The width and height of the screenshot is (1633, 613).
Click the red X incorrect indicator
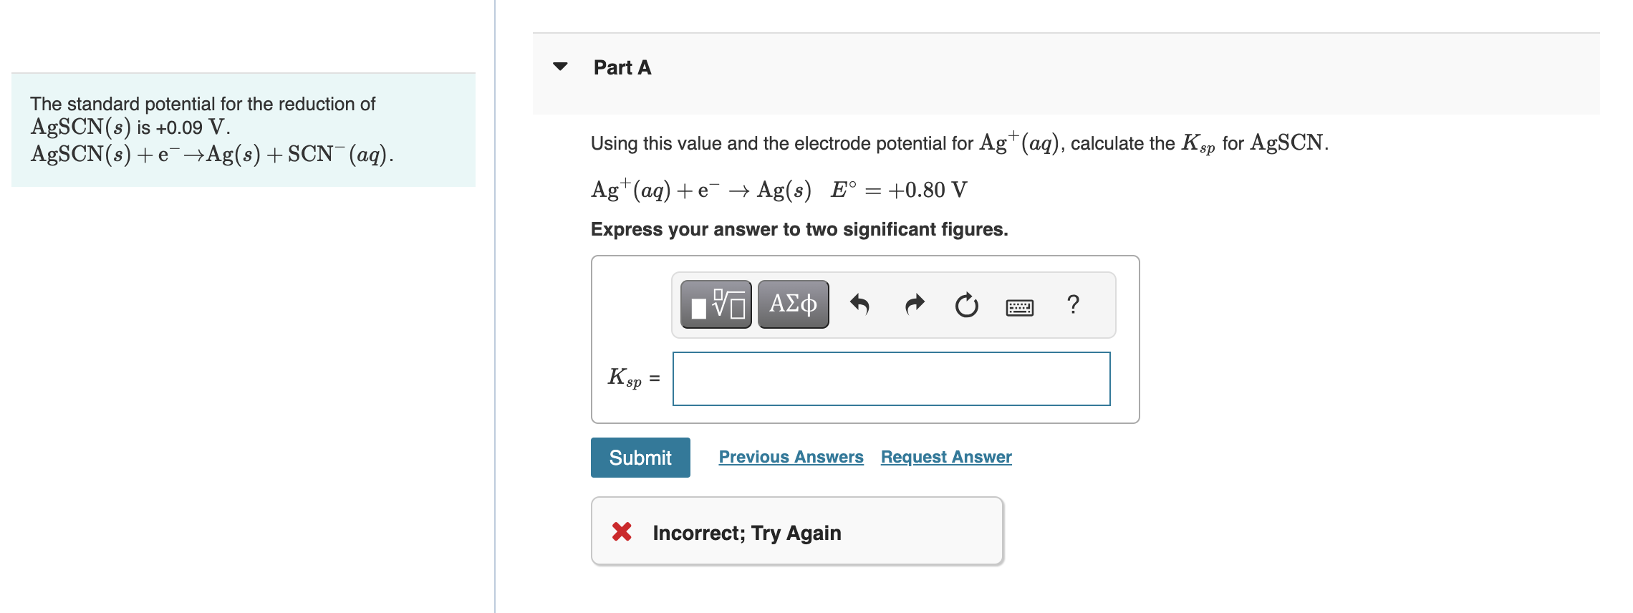(622, 531)
